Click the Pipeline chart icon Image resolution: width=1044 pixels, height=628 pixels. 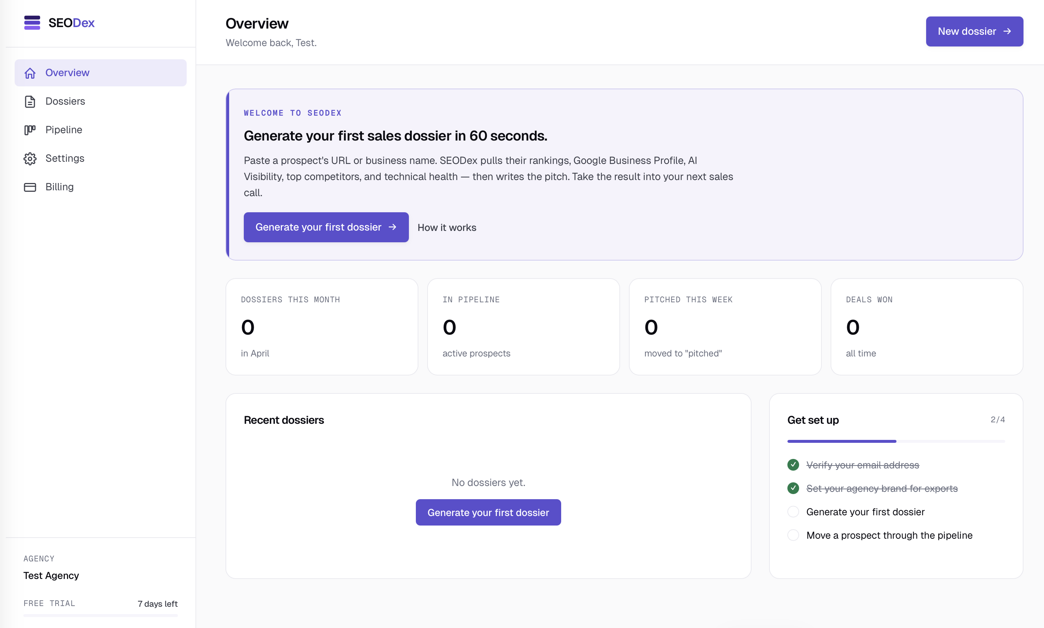(x=30, y=130)
